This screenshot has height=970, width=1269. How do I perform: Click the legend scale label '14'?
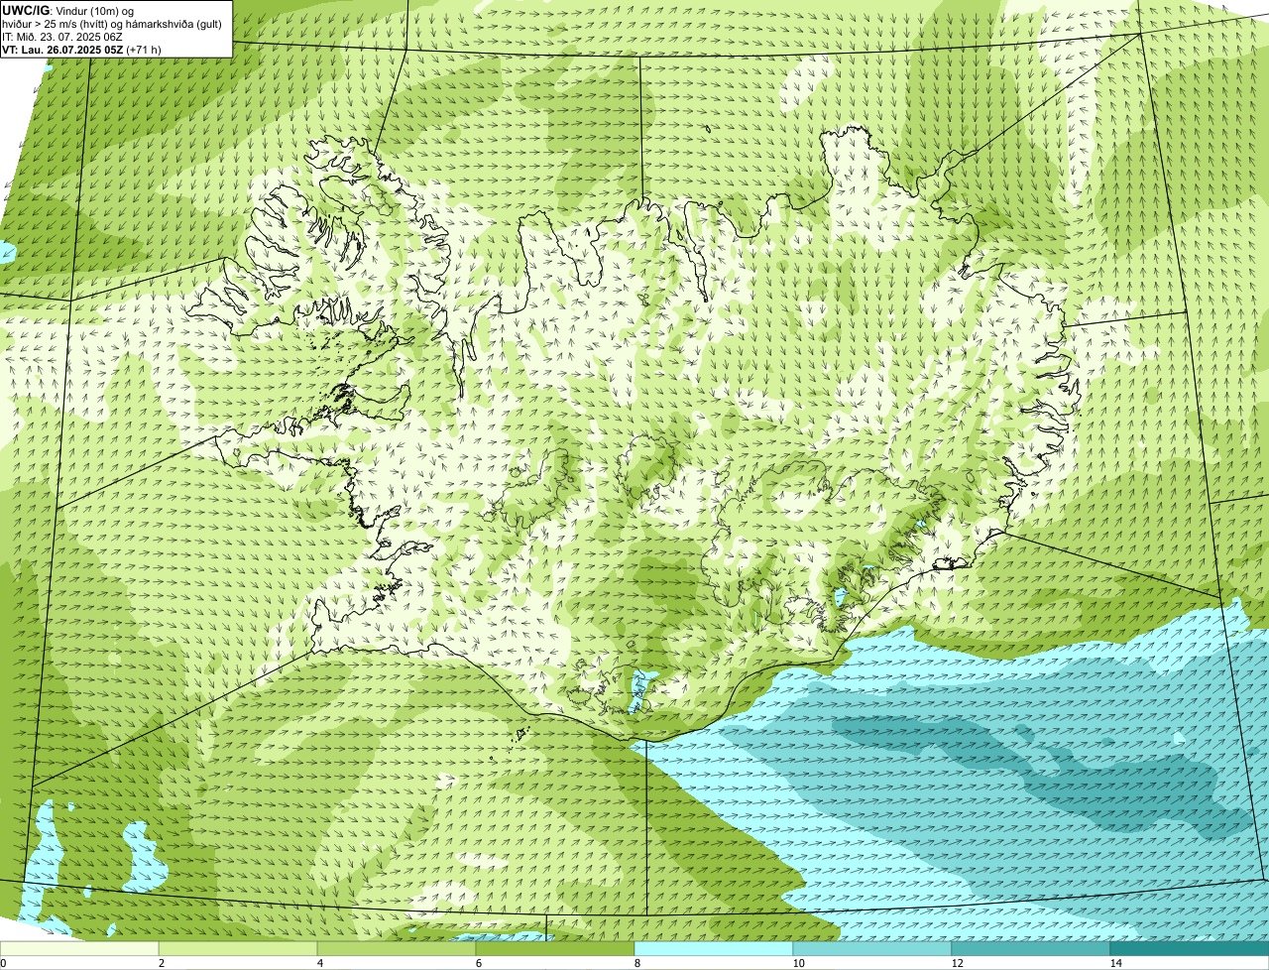pyautogui.click(x=1115, y=963)
